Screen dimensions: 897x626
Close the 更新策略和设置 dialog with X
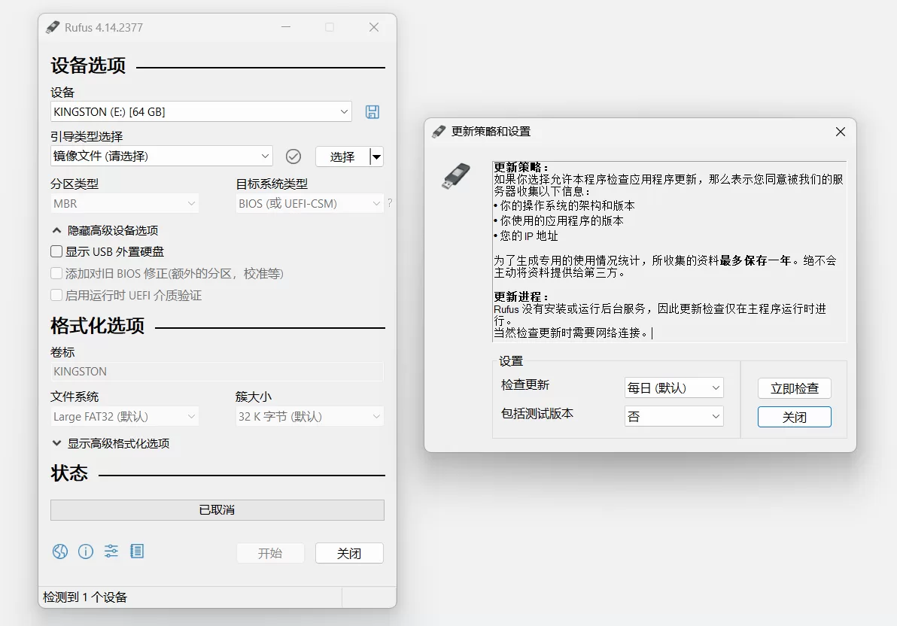pos(841,132)
